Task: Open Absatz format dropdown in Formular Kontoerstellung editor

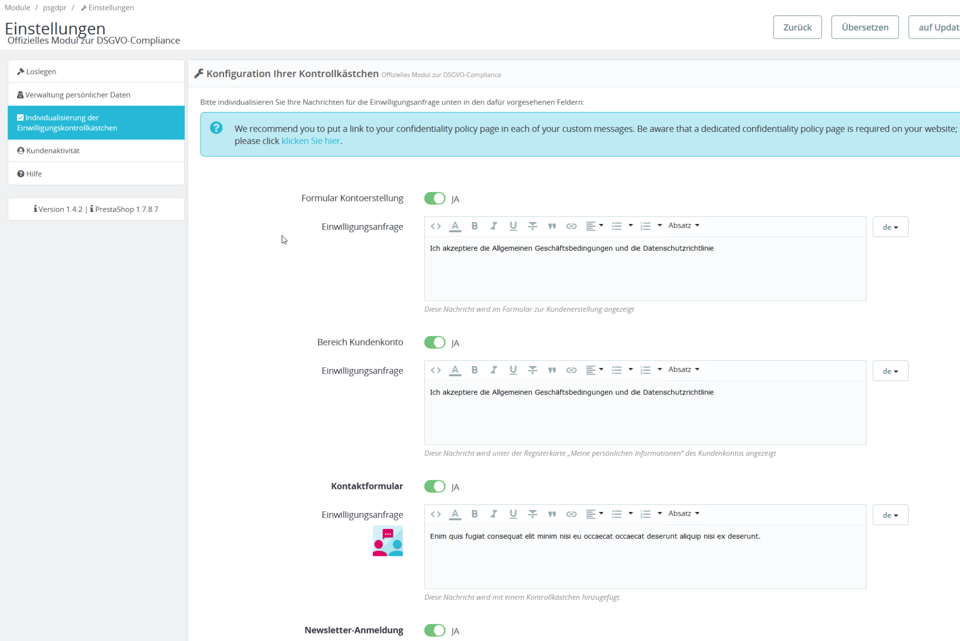Action: point(683,225)
